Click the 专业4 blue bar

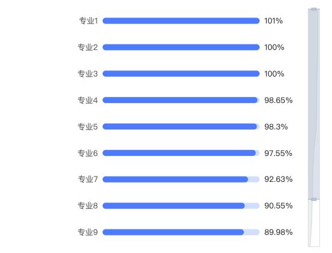tap(180, 100)
